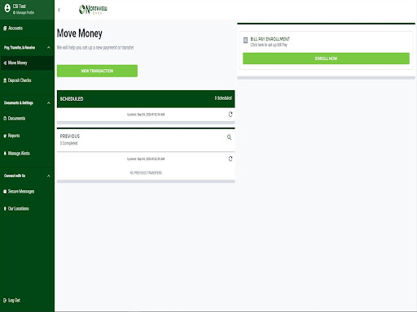The image size is (417, 312).
Task: Click Enroll Now for Bill Pay
Action: (326, 58)
